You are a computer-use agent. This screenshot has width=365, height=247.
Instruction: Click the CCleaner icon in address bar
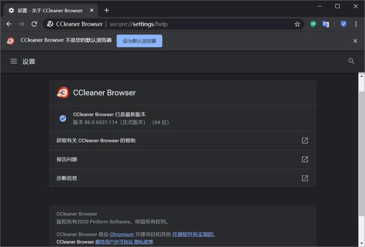50,24
